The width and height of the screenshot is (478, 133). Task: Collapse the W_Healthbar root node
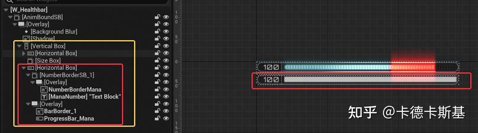point(6,10)
